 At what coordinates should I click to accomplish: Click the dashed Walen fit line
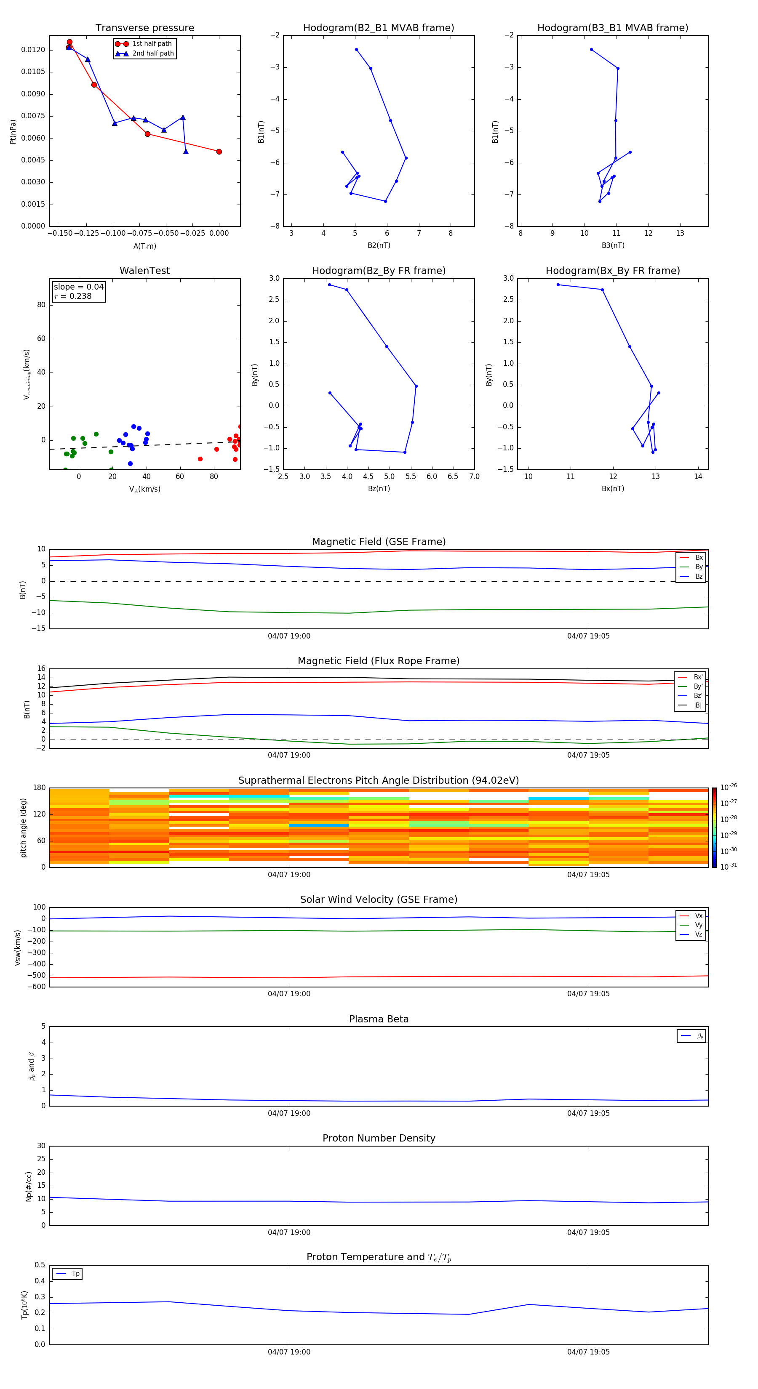tap(144, 445)
